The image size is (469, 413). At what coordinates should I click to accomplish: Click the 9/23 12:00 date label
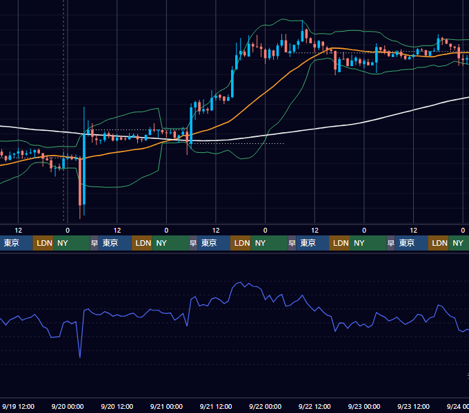point(413,406)
